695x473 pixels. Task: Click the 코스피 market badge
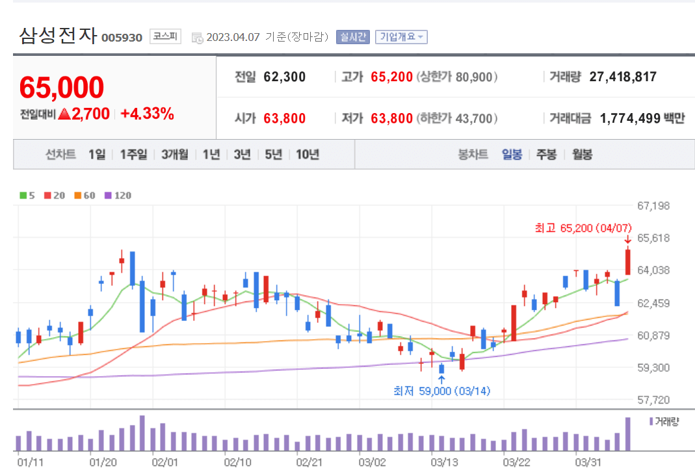164,37
